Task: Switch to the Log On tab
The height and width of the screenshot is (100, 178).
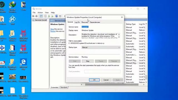Action: (x=77, y=22)
